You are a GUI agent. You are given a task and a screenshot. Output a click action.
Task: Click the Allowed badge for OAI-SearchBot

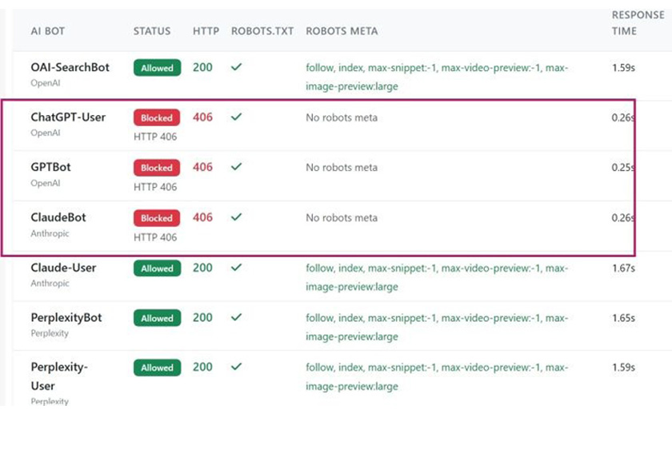click(157, 68)
